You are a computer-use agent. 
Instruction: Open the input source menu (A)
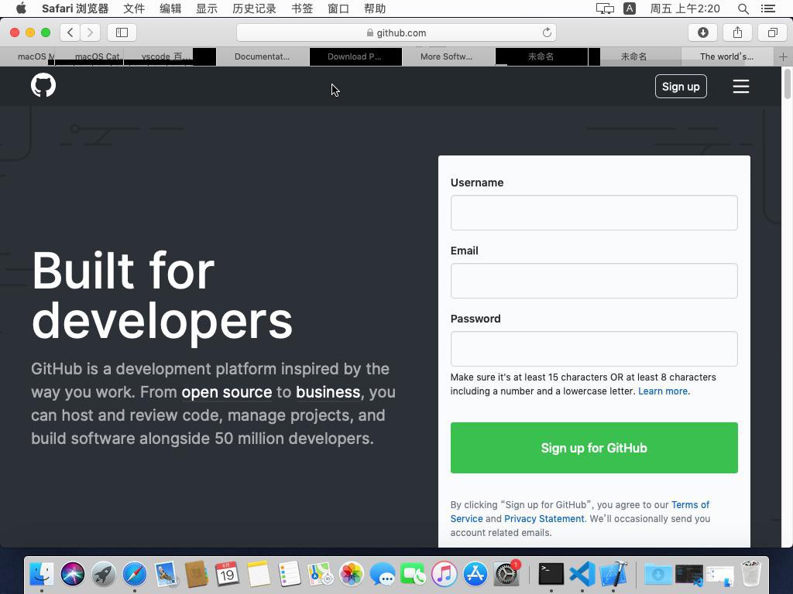(x=630, y=9)
